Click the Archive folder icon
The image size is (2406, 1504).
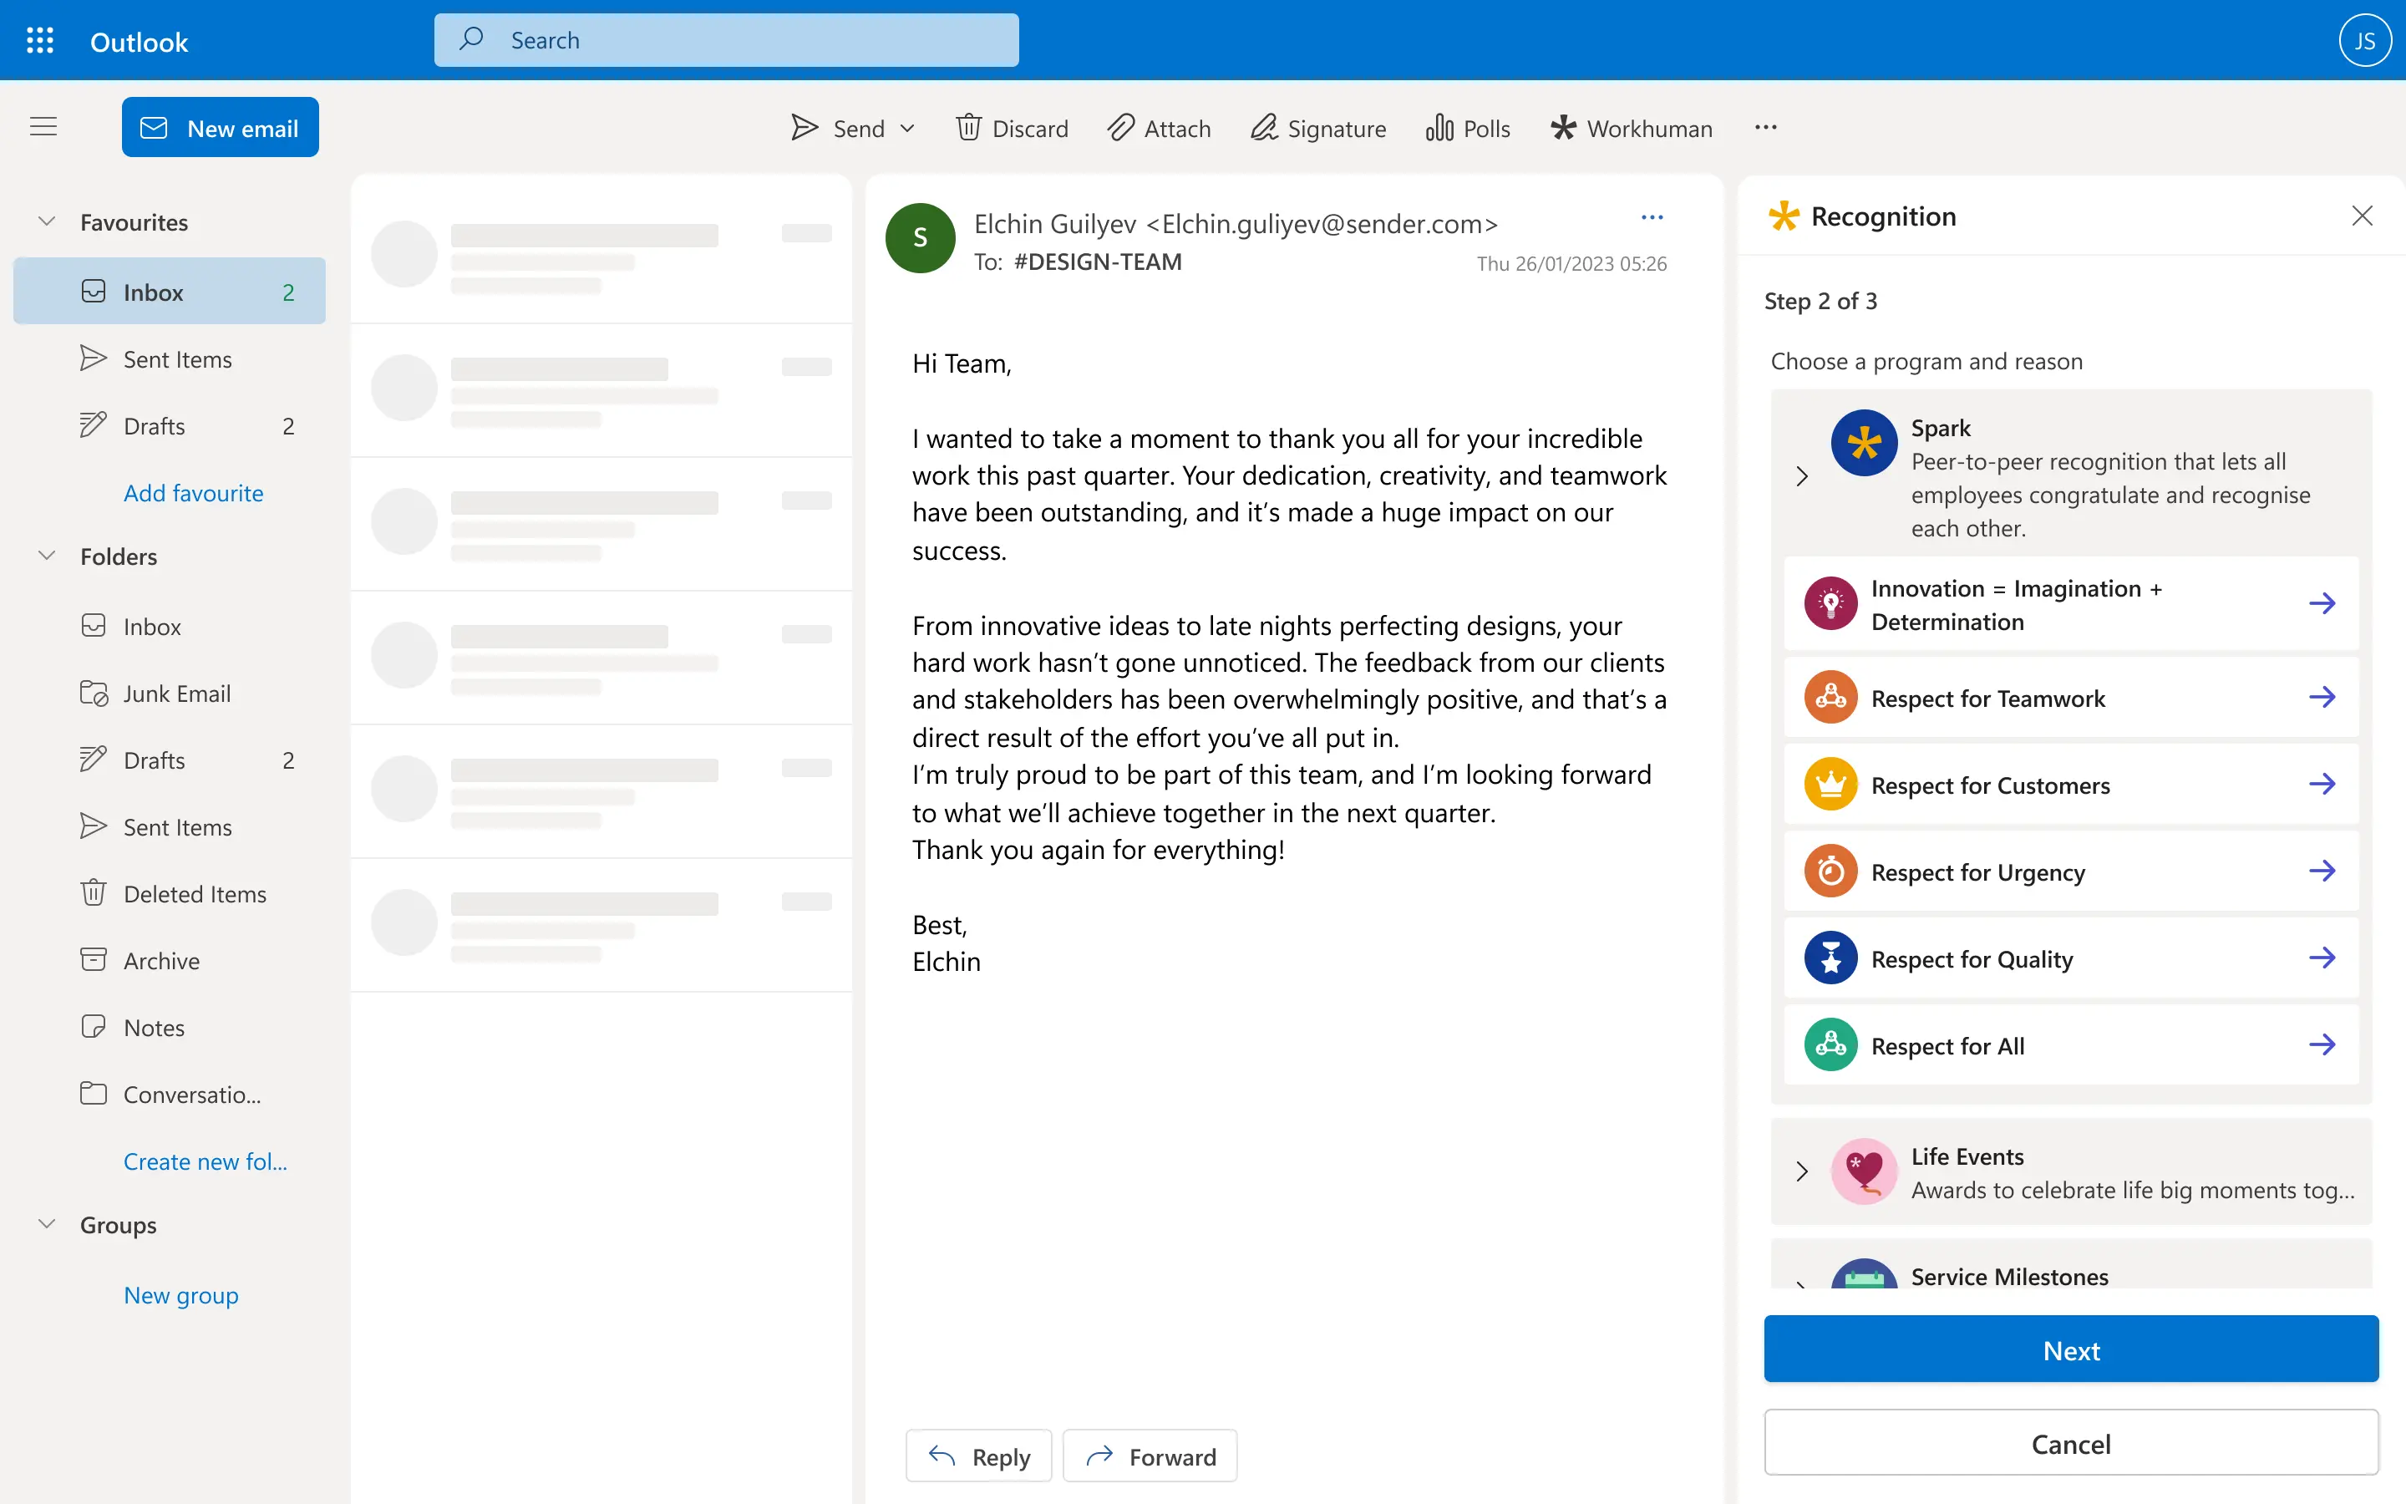93,959
